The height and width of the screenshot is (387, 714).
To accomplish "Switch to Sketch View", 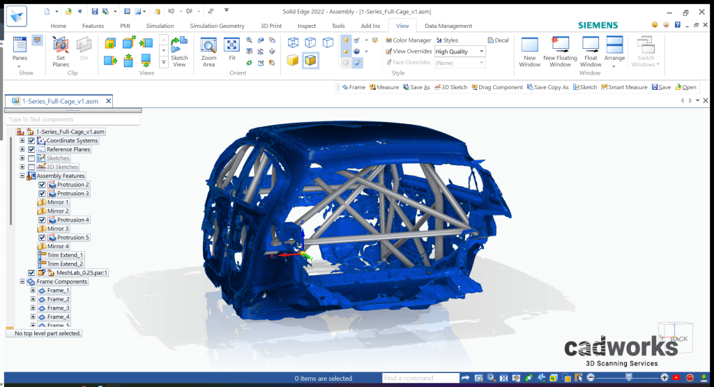I will (x=179, y=52).
